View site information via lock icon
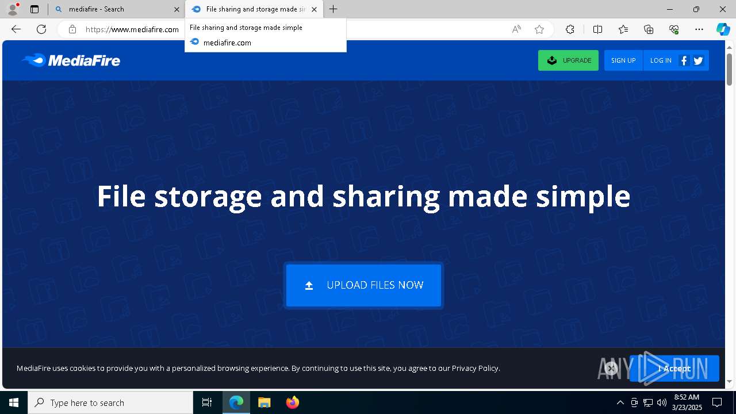The width and height of the screenshot is (736, 414). click(72, 29)
